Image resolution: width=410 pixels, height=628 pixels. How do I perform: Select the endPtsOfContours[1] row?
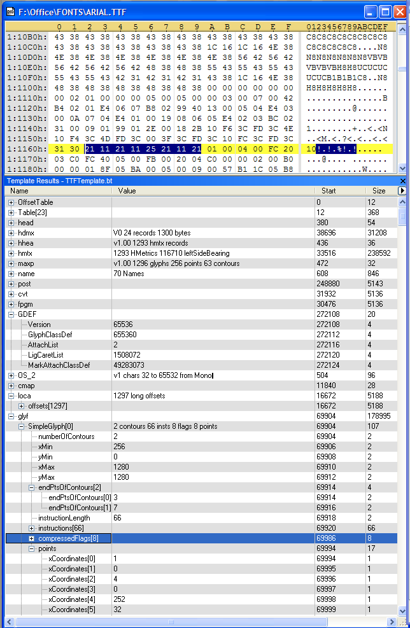202,508
